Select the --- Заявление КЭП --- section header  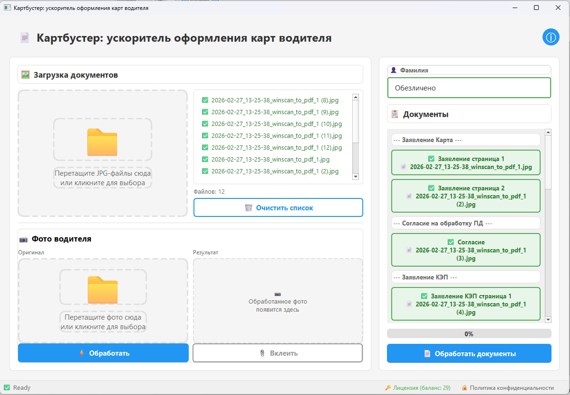pos(466,277)
